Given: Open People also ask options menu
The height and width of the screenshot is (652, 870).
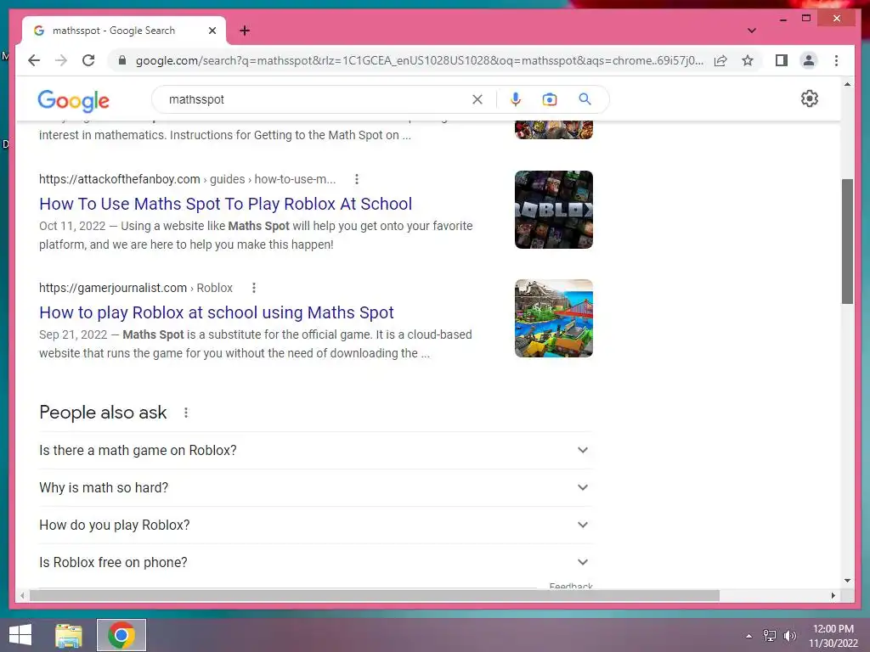Looking at the screenshot, I should (186, 413).
